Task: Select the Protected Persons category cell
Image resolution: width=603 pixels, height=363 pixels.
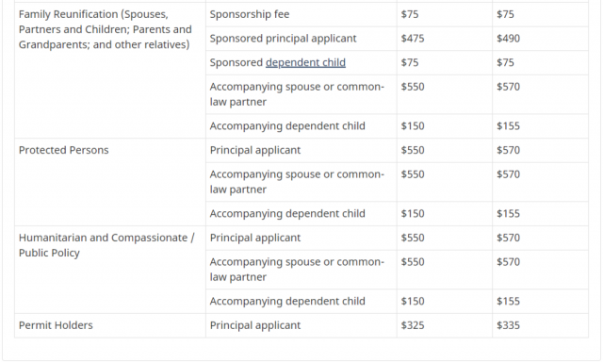Action: (109, 182)
